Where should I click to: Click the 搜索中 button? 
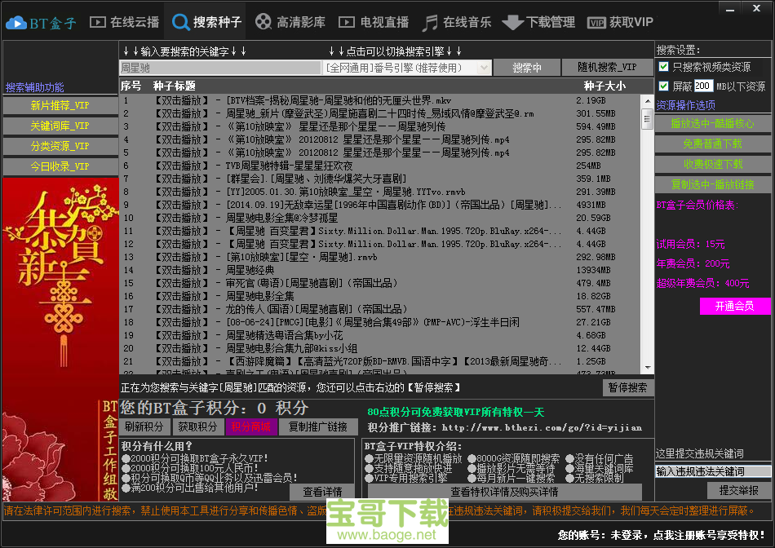pyautogui.click(x=527, y=68)
